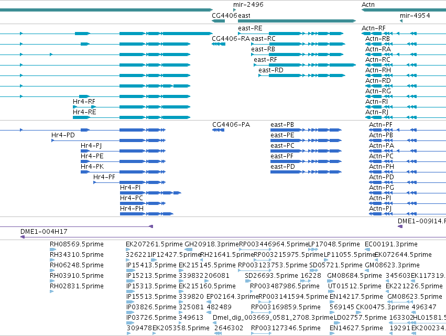Open the Actn-PJ CDS label

point(380,209)
